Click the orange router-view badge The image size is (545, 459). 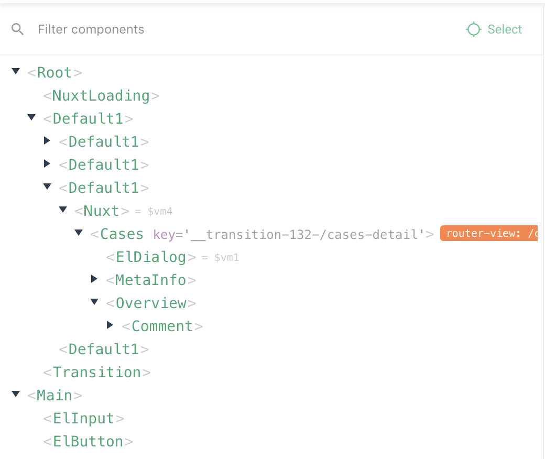click(488, 234)
